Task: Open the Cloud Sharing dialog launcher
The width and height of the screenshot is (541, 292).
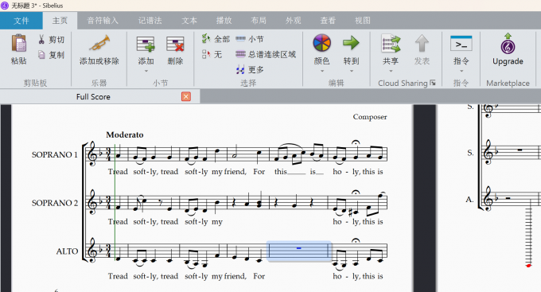Action: point(433,83)
